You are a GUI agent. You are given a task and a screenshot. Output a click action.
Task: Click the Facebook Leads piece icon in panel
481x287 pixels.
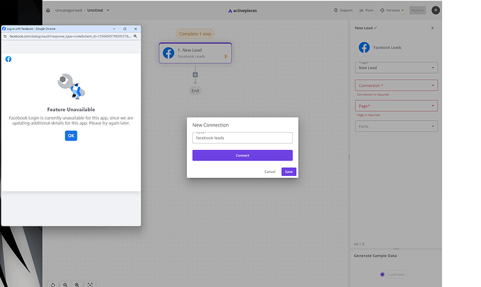364,47
